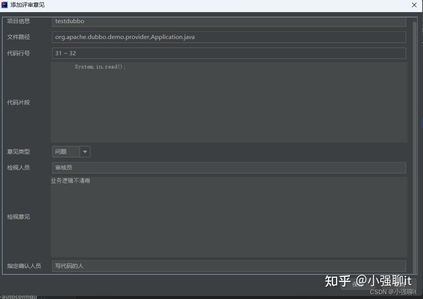This screenshot has width=423, height=299.
Task: Click the 检视人员 field showing 审核员
Action: (228, 167)
